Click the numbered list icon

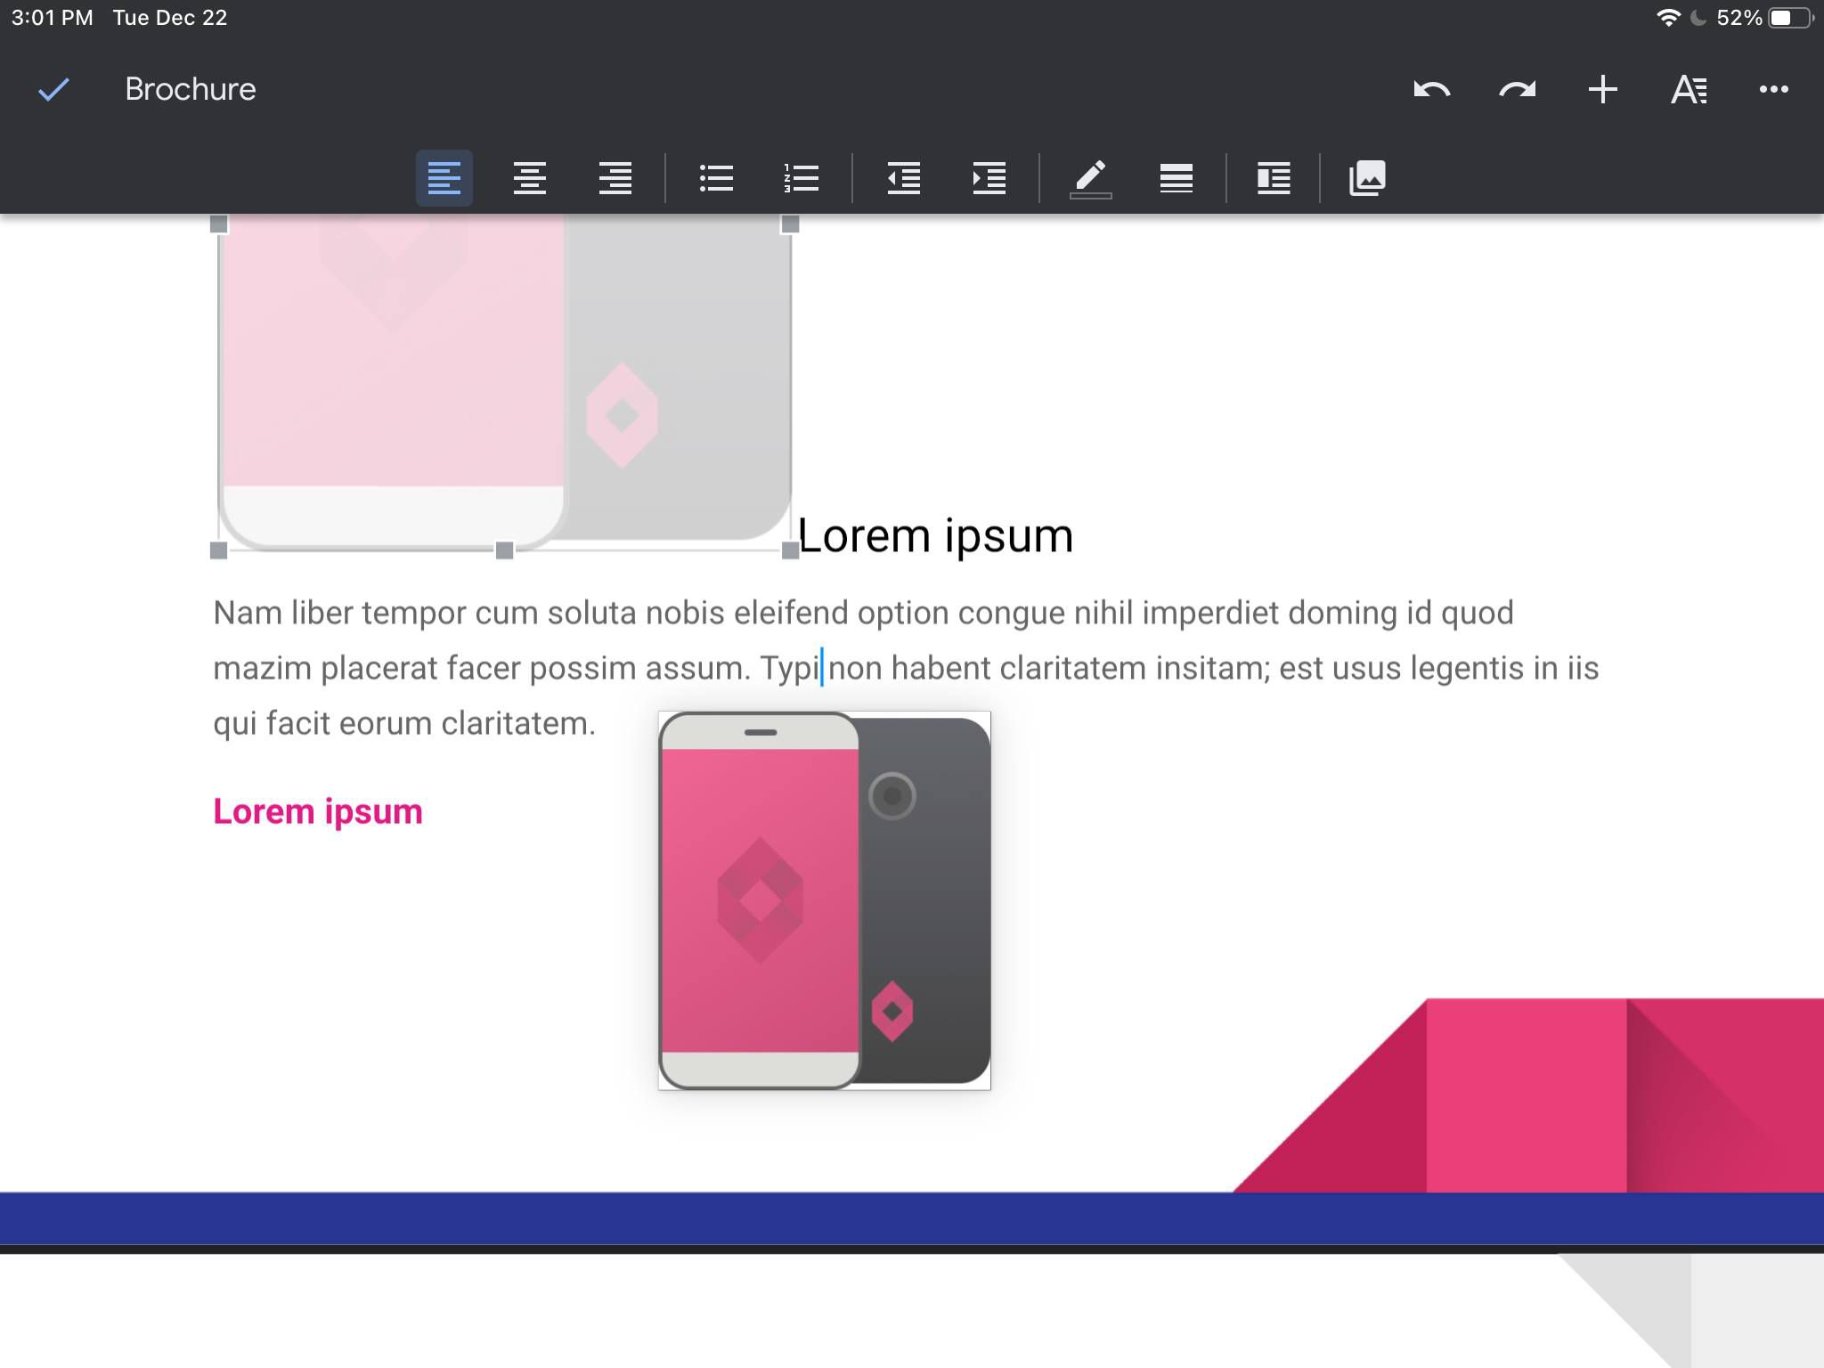pyautogui.click(x=804, y=176)
